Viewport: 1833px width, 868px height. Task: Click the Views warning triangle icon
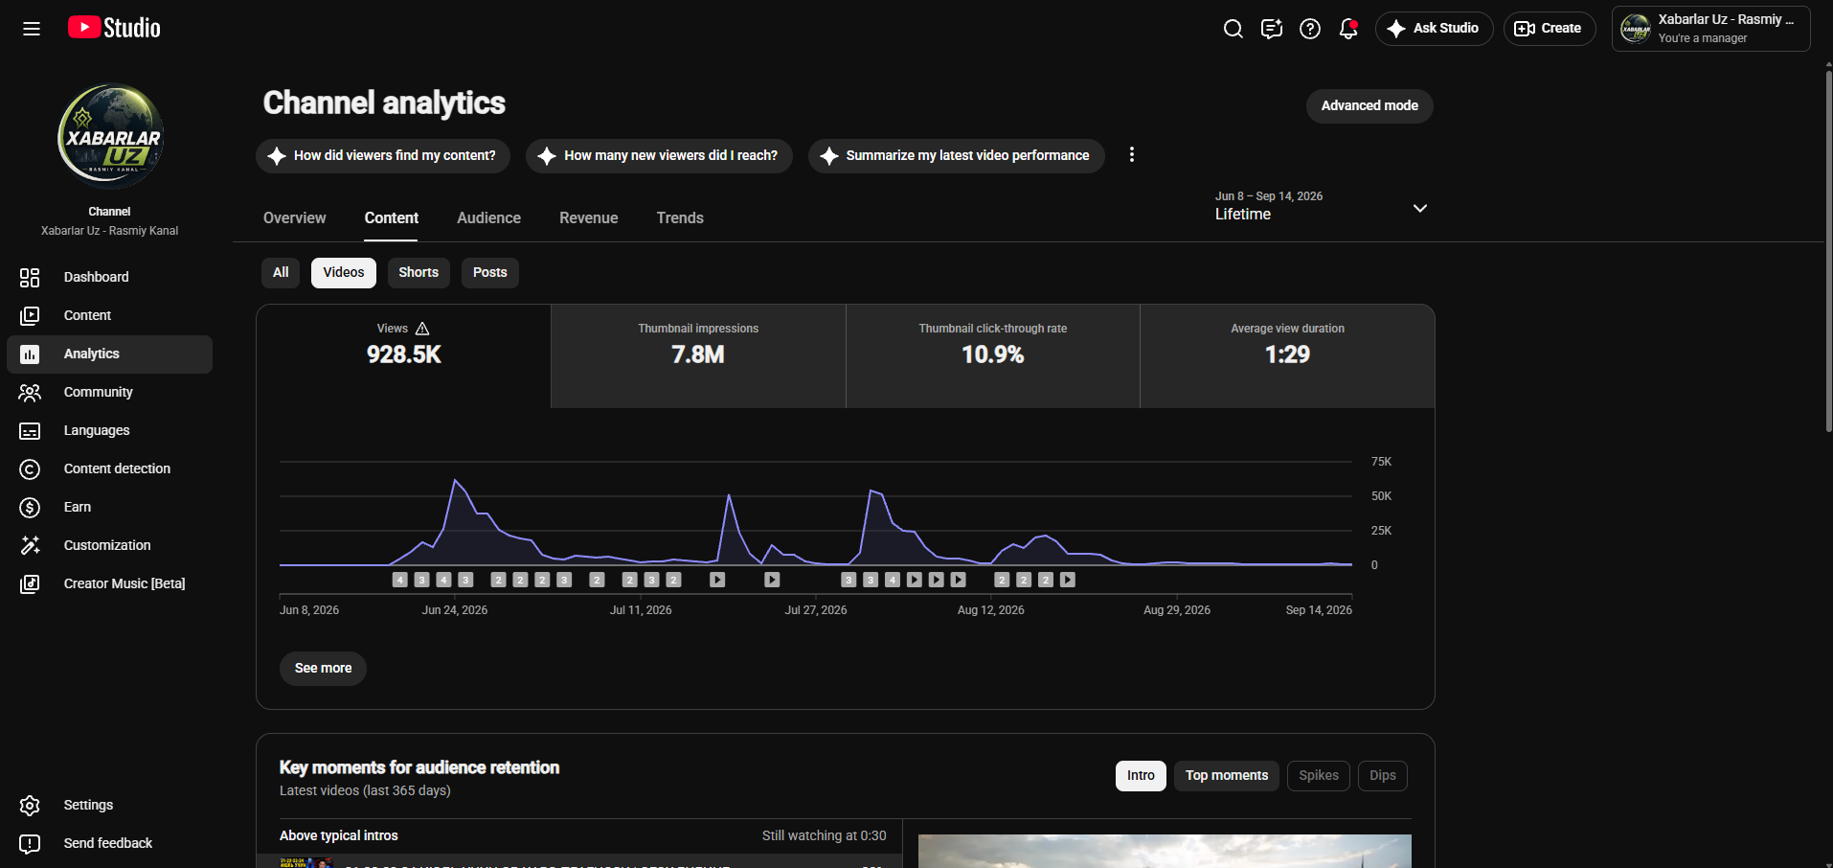point(422,329)
